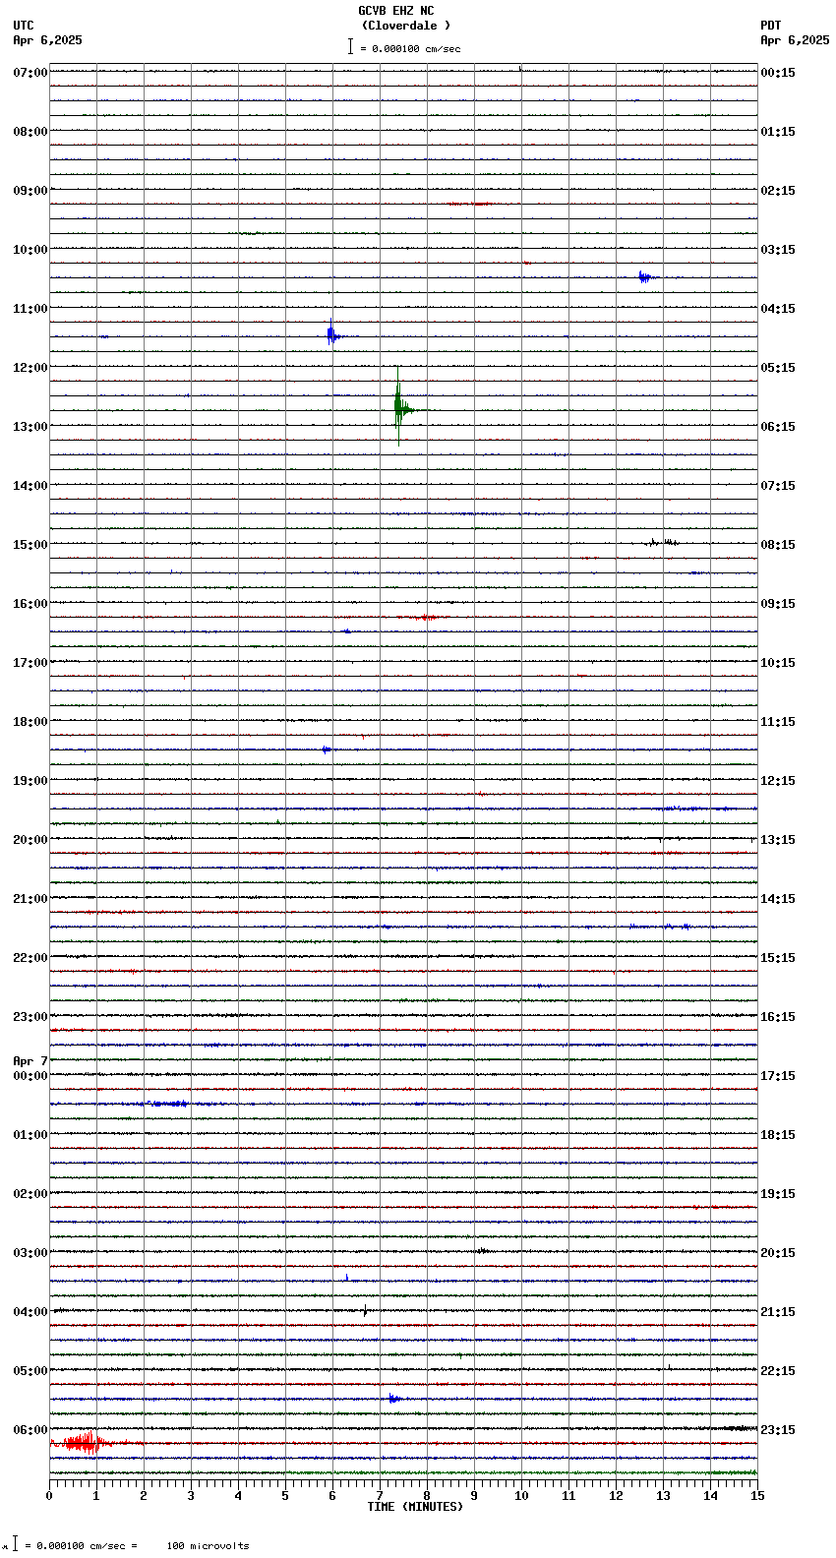Click the station title GCVB EHZ NC
The height and width of the screenshot is (1558, 836).
[x=395, y=11]
